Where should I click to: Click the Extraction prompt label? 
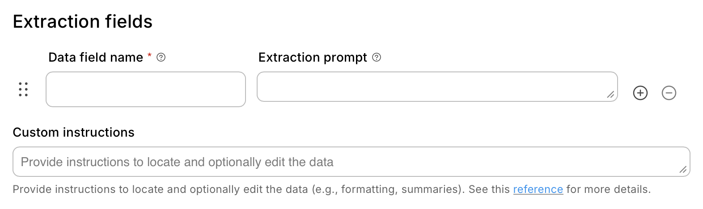coord(313,57)
